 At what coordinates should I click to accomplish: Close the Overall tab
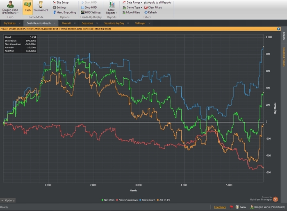(75, 23)
